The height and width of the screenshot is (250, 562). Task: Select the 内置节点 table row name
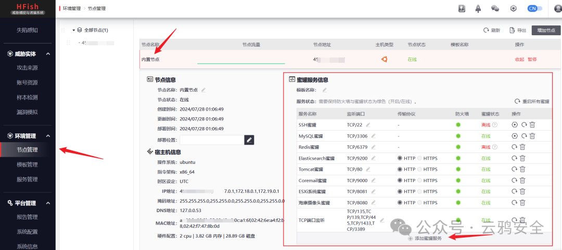coord(150,59)
